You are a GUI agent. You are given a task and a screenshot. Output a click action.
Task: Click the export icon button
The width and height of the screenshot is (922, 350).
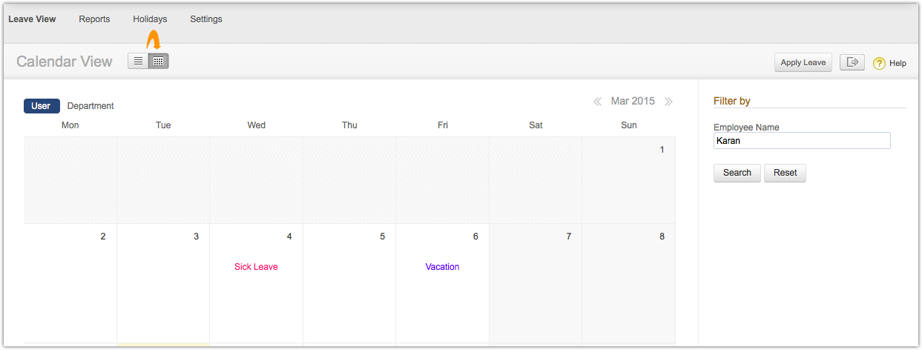(x=852, y=62)
